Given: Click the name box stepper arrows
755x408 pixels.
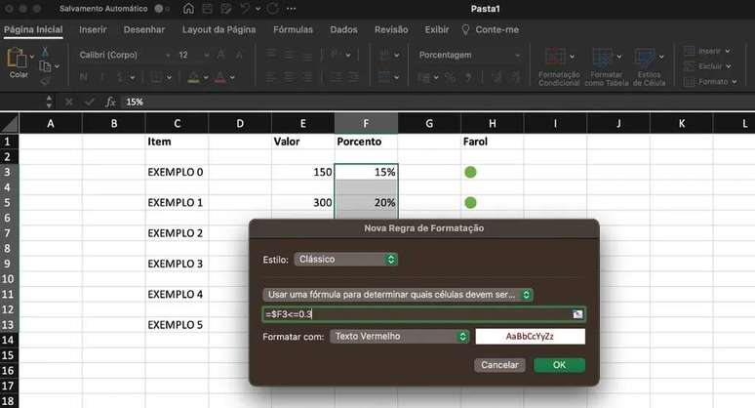Looking at the screenshot, I should pos(49,102).
